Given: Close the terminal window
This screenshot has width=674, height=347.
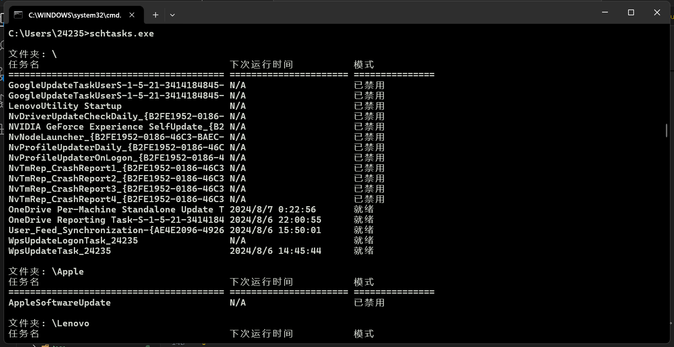Looking at the screenshot, I should point(657,13).
